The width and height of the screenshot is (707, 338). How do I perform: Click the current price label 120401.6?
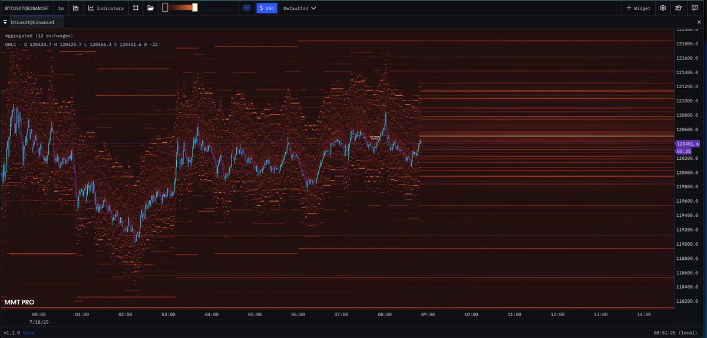tap(687, 143)
